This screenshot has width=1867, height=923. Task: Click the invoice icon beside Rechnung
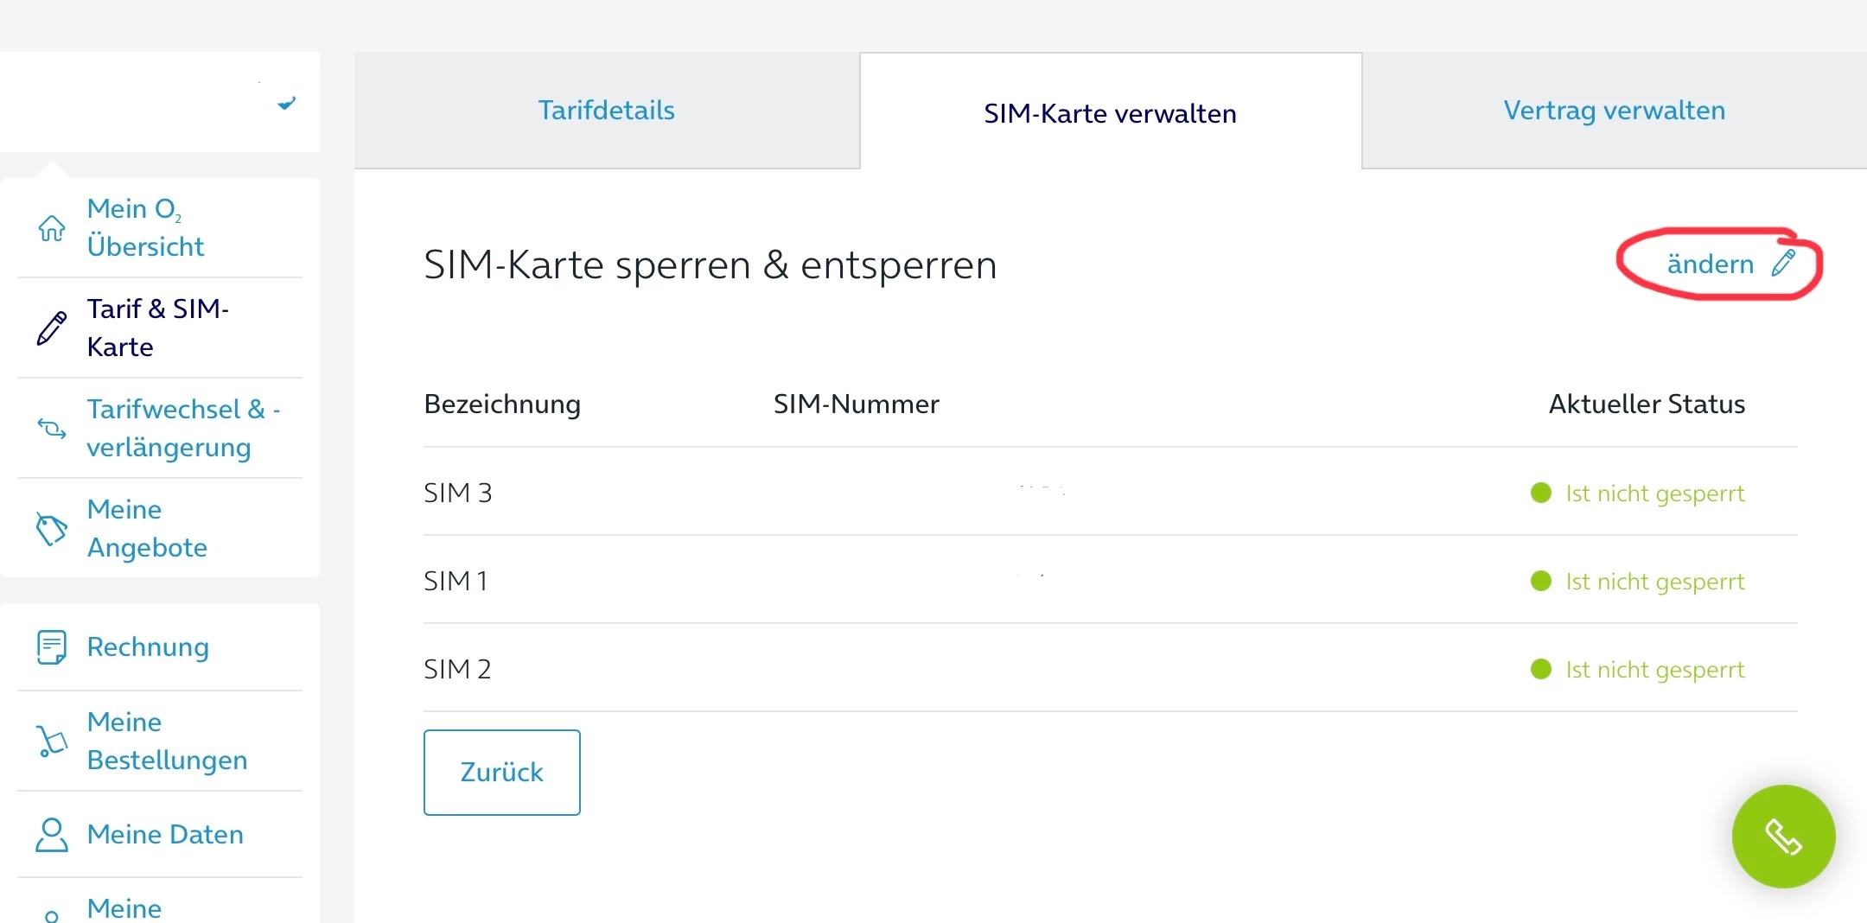pyautogui.click(x=52, y=647)
